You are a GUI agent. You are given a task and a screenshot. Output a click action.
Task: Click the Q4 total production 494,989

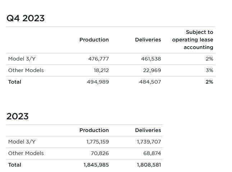click(x=98, y=82)
